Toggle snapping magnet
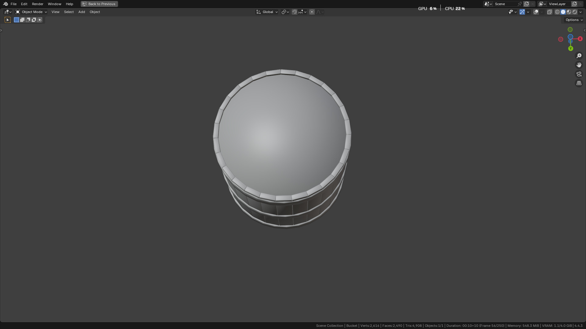This screenshot has width=586, height=329. 295,12
